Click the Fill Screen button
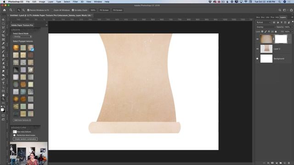Screen dimensions: 294x165 coord(118,10)
